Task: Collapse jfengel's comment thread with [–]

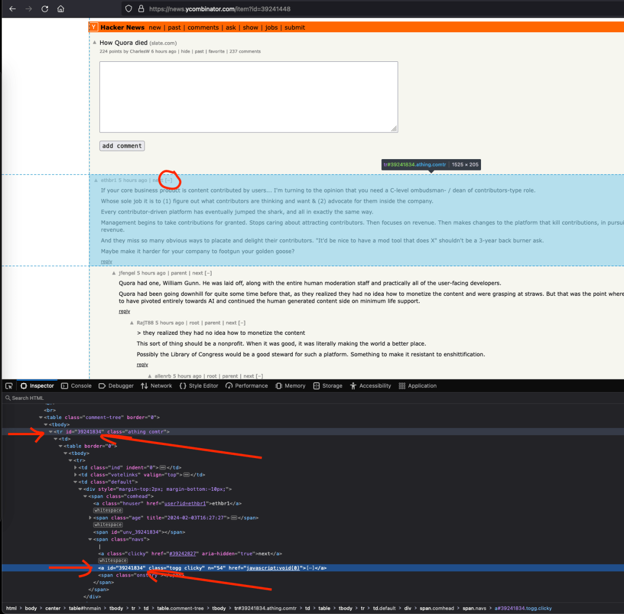Action: (208, 273)
